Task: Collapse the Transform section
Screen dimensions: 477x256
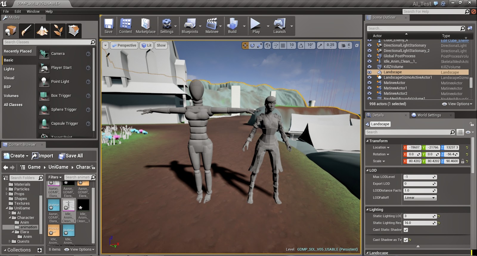Action: click(367, 141)
